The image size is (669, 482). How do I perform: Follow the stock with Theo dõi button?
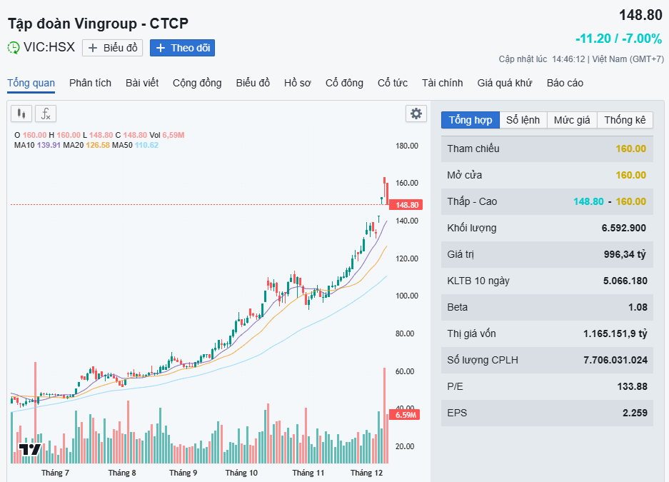pos(182,48)
